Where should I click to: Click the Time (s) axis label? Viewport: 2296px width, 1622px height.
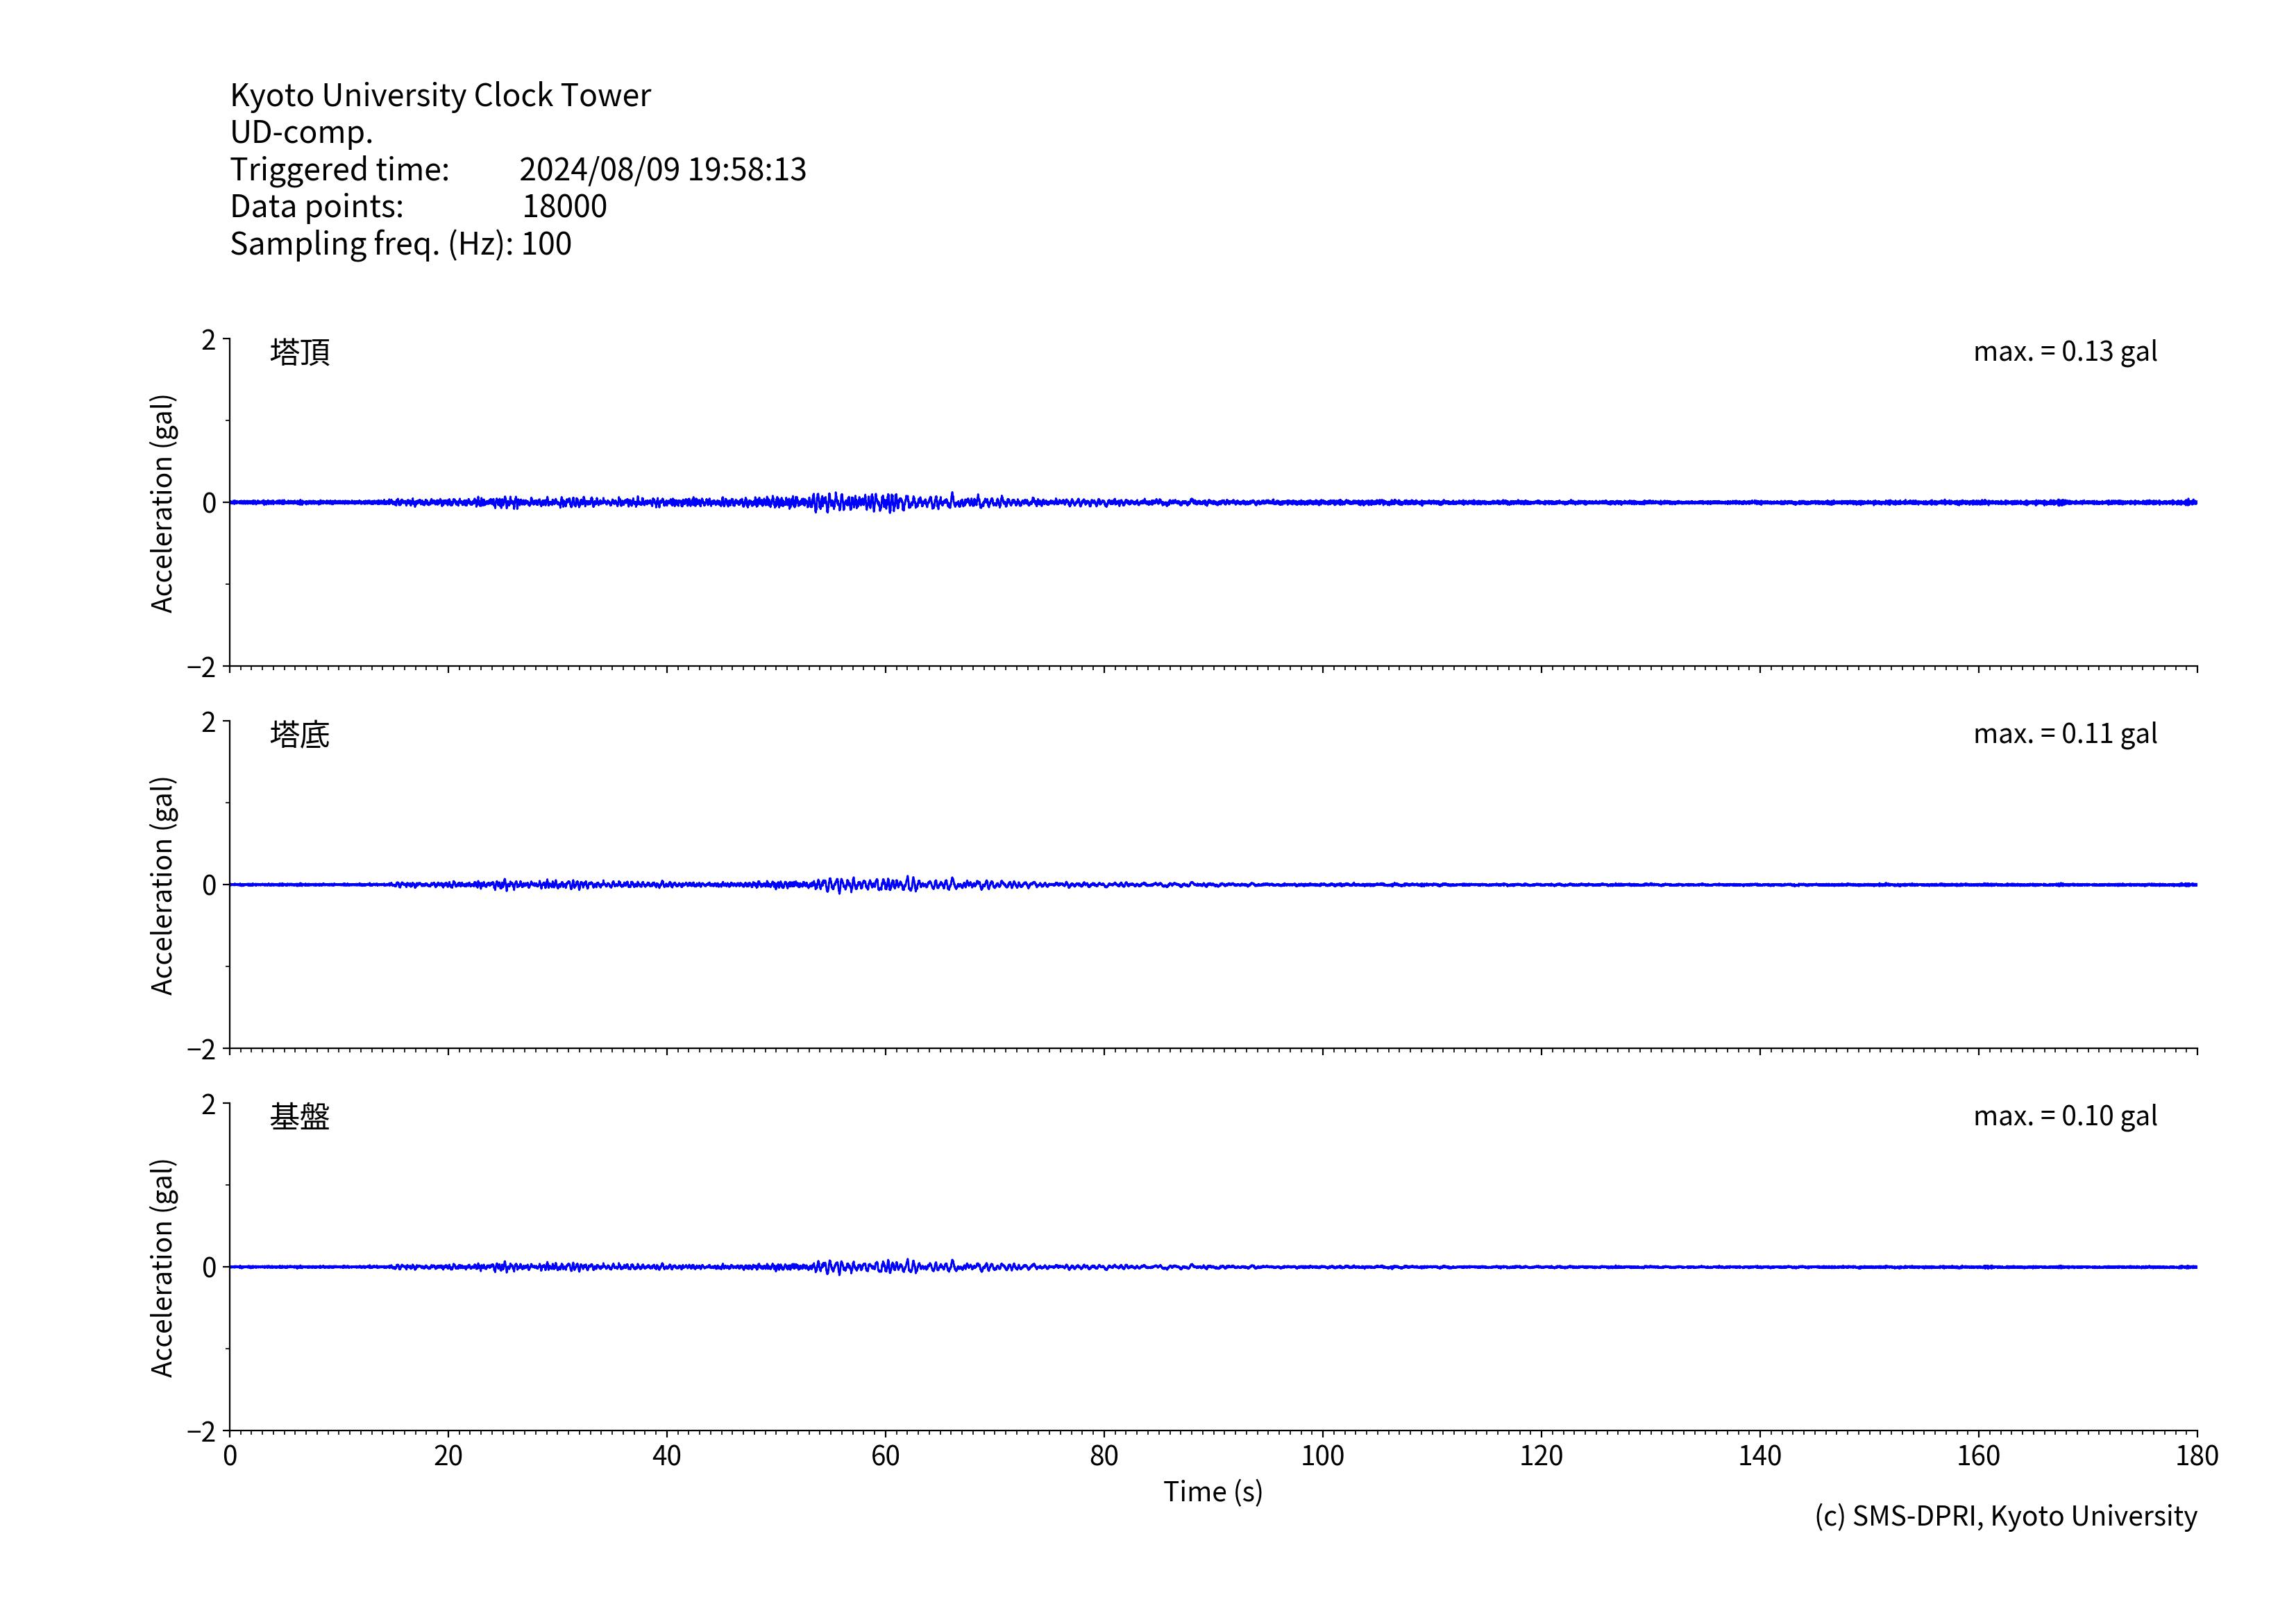click(x=1212, y=1492)
